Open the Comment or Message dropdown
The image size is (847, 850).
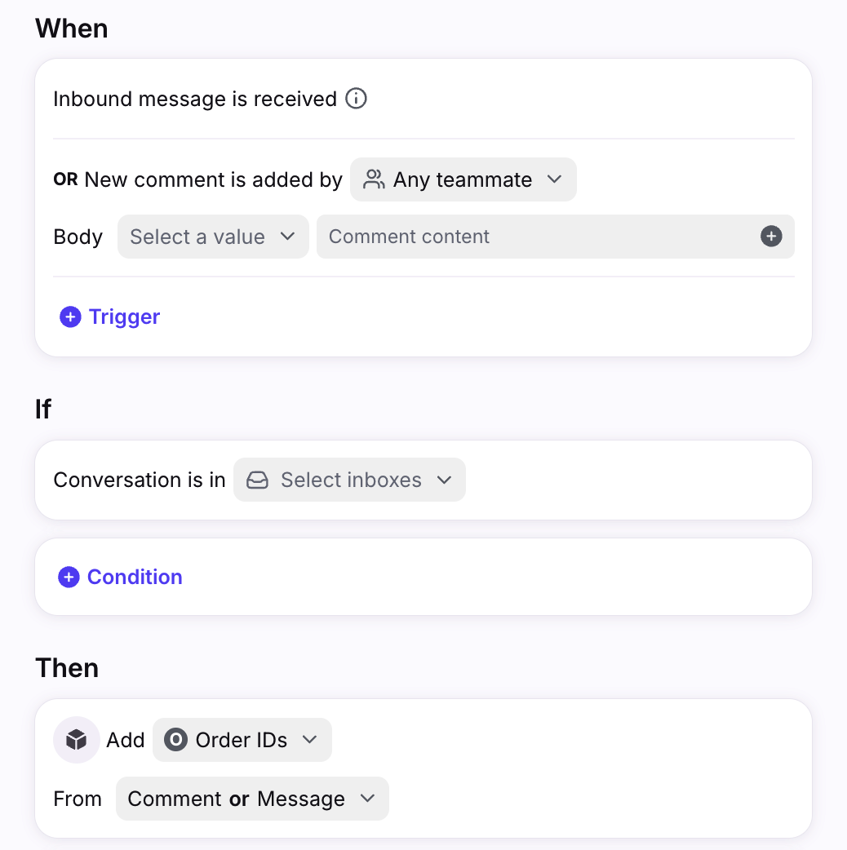[x=251, y=799]
